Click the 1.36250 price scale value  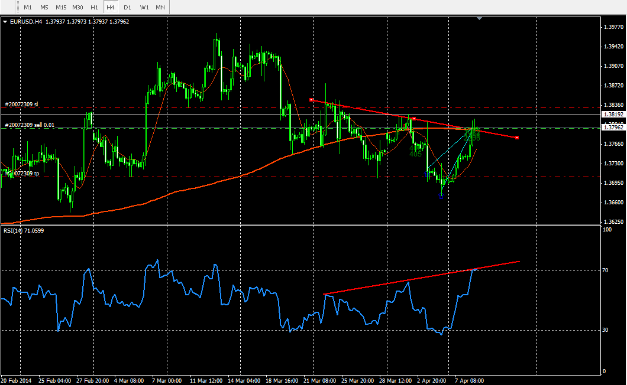pos(613,221)
